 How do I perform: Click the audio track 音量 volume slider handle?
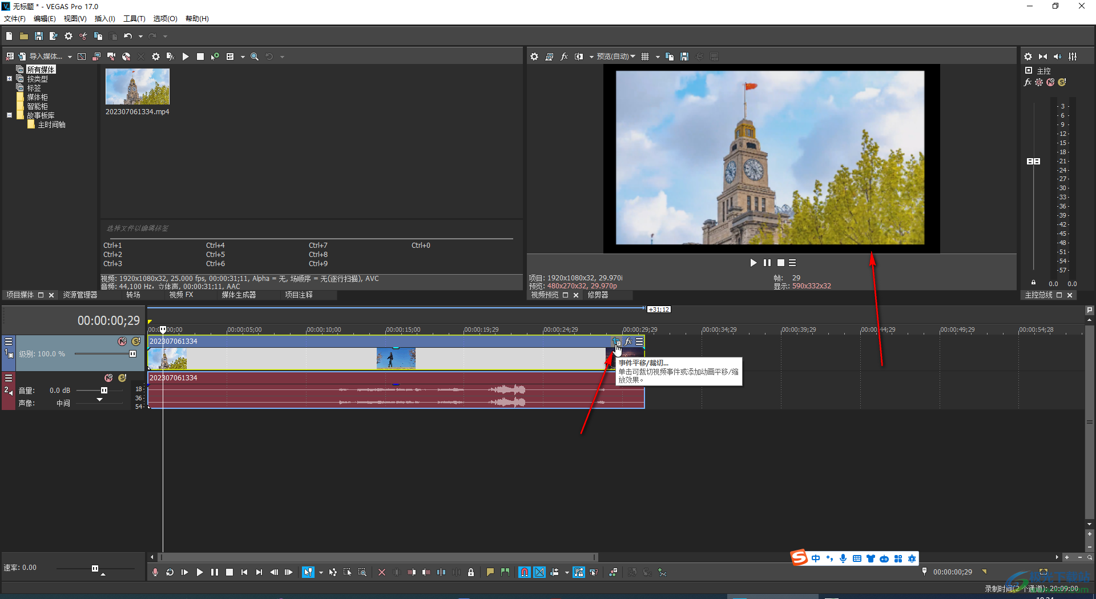104,391
